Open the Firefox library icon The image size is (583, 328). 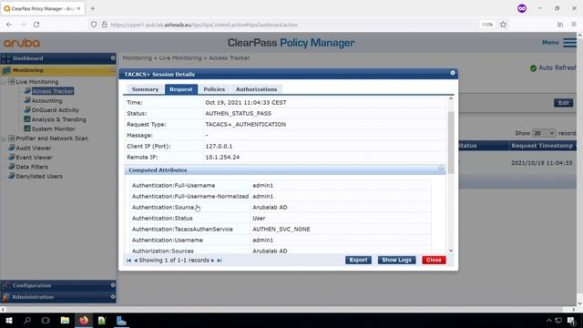pos(560,25)
